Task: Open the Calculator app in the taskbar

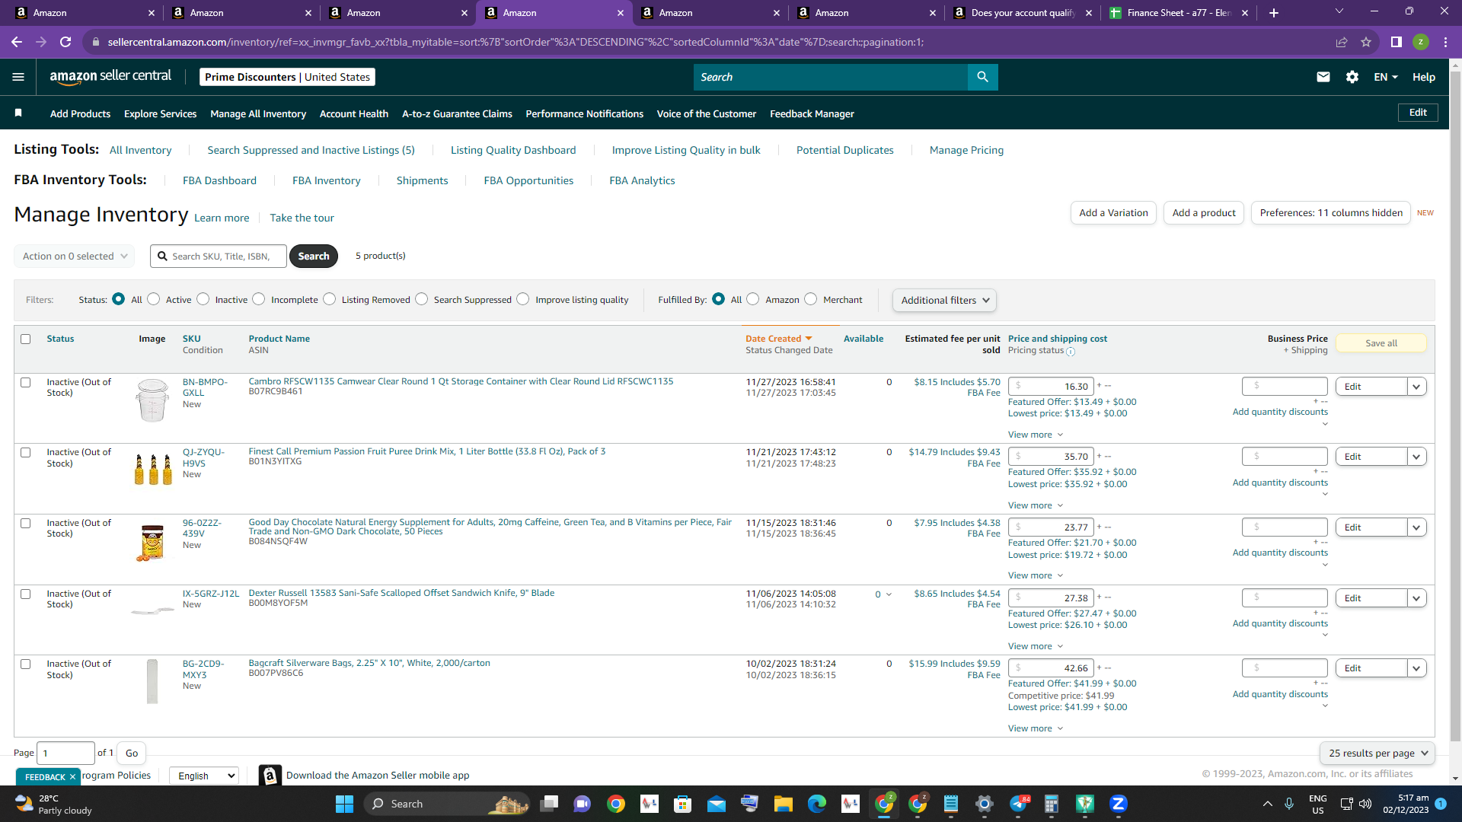Action: (x=1052, y=804)
